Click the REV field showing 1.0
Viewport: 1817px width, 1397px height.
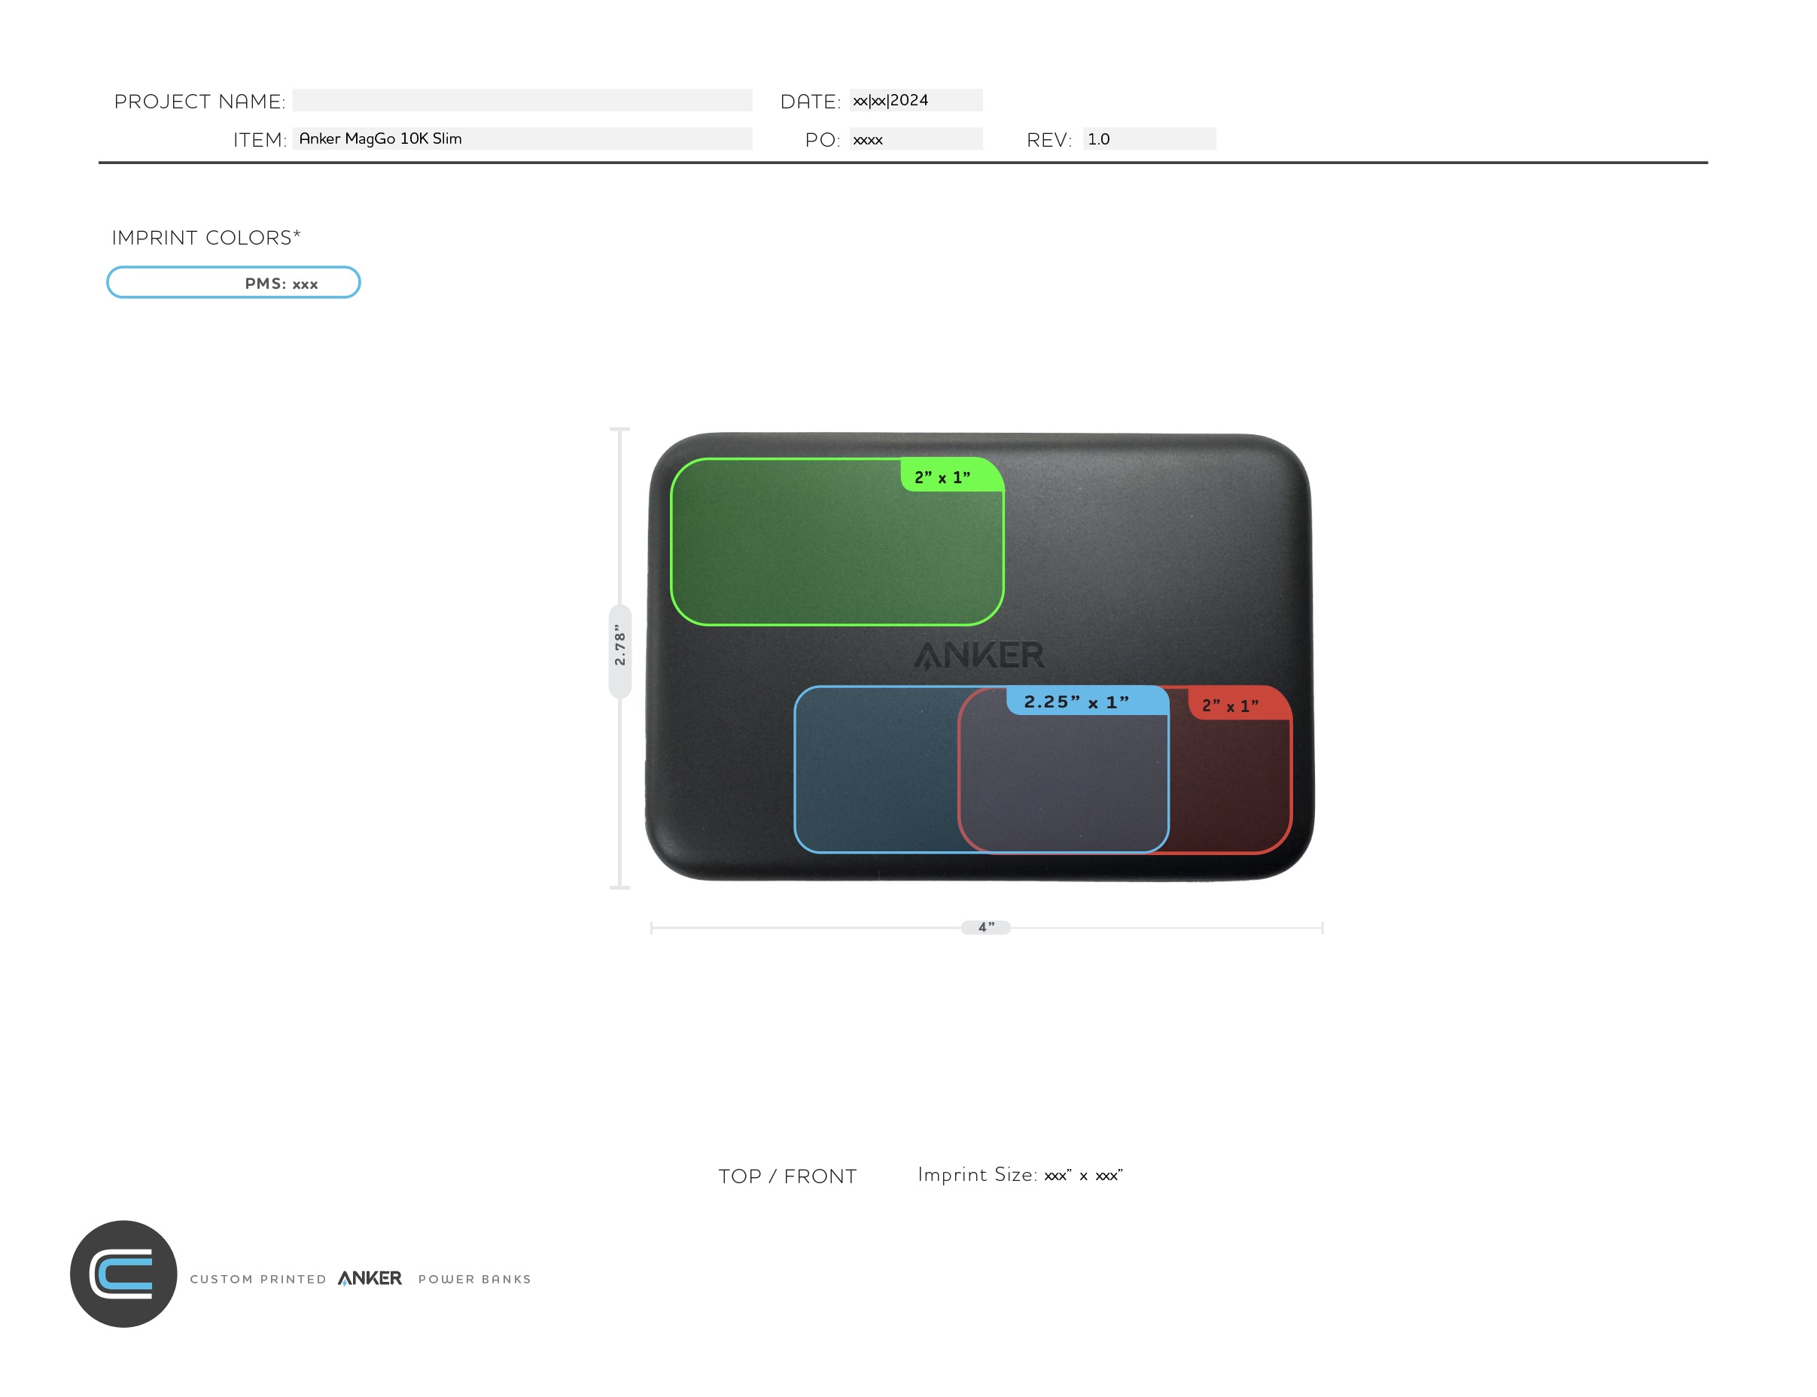1148,138
